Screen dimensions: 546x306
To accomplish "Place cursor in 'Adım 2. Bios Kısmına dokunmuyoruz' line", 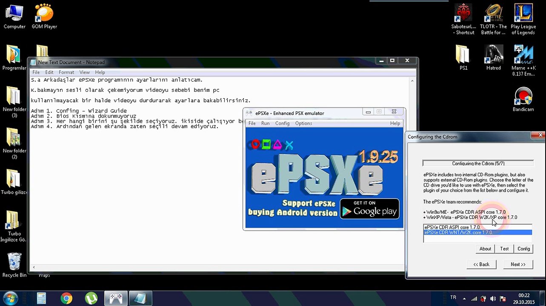I will click(83, 116).
